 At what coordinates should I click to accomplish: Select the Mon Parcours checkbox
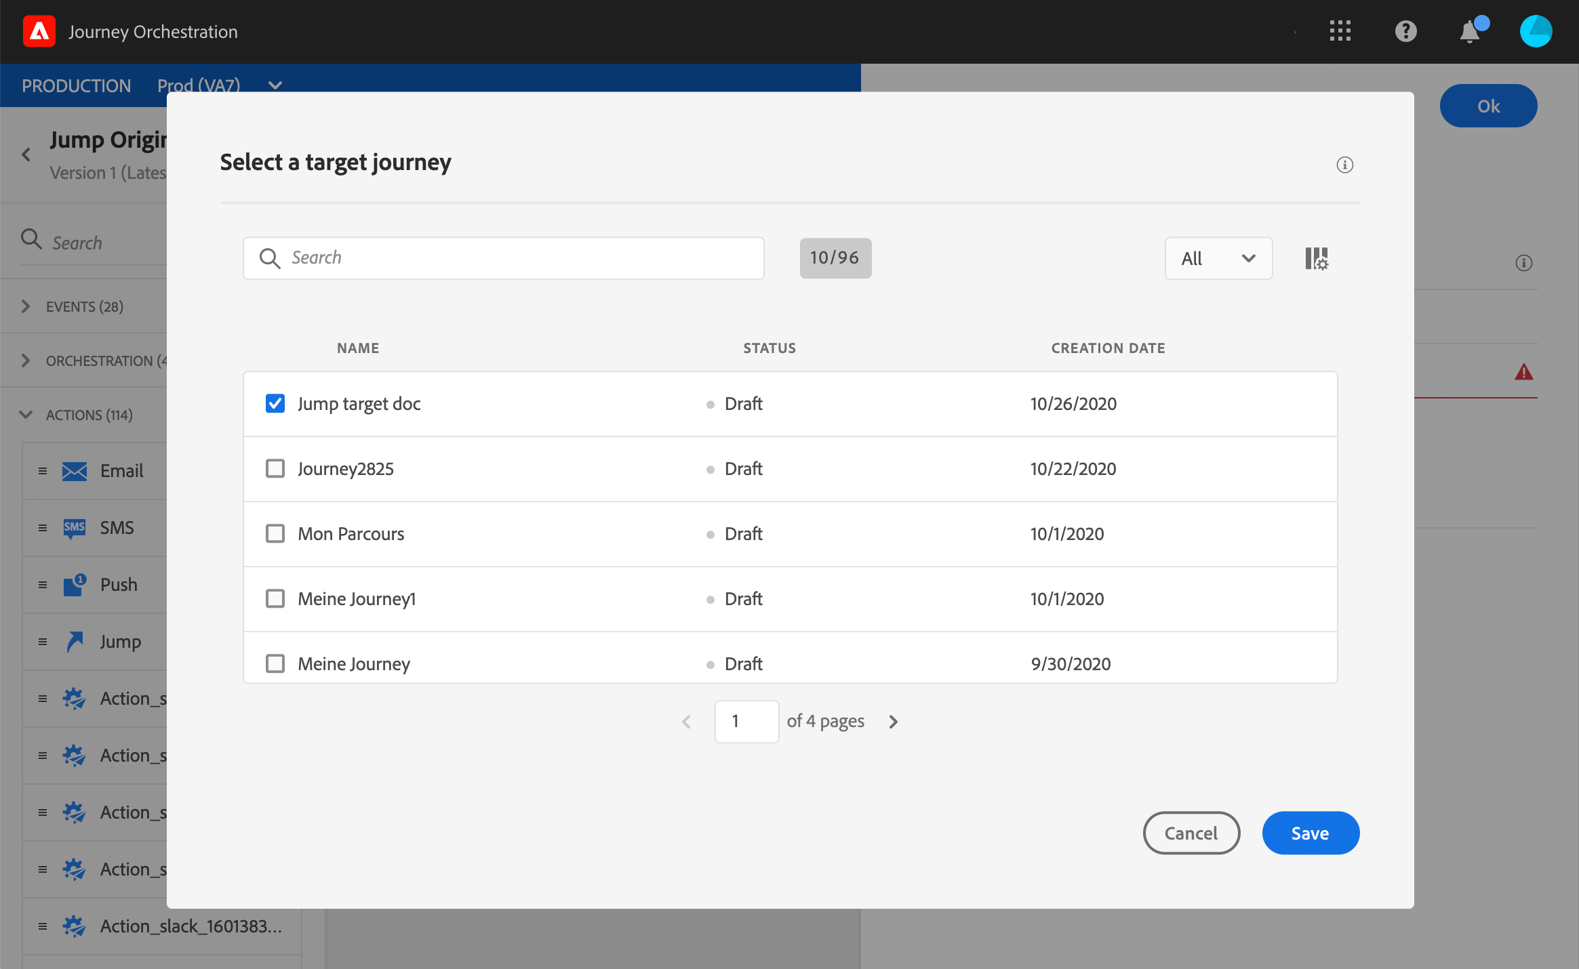(275, 534)
